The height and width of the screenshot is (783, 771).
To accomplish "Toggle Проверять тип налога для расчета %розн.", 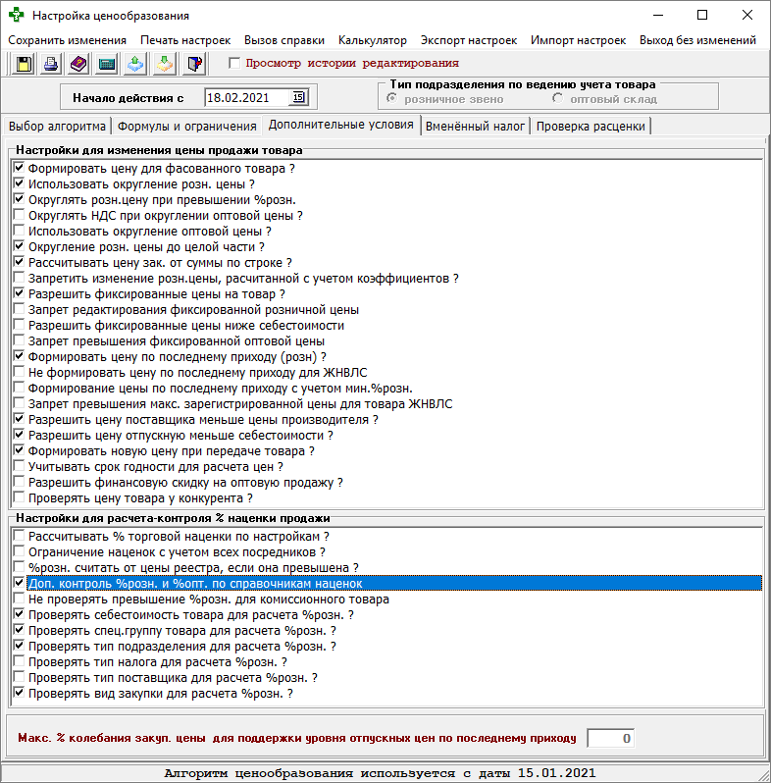I will point(19,662).
